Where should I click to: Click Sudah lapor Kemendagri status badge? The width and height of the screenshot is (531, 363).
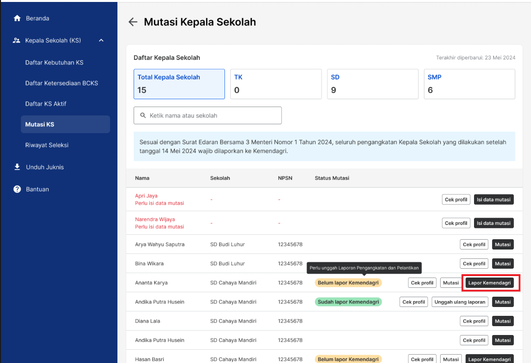click(348, 302)
